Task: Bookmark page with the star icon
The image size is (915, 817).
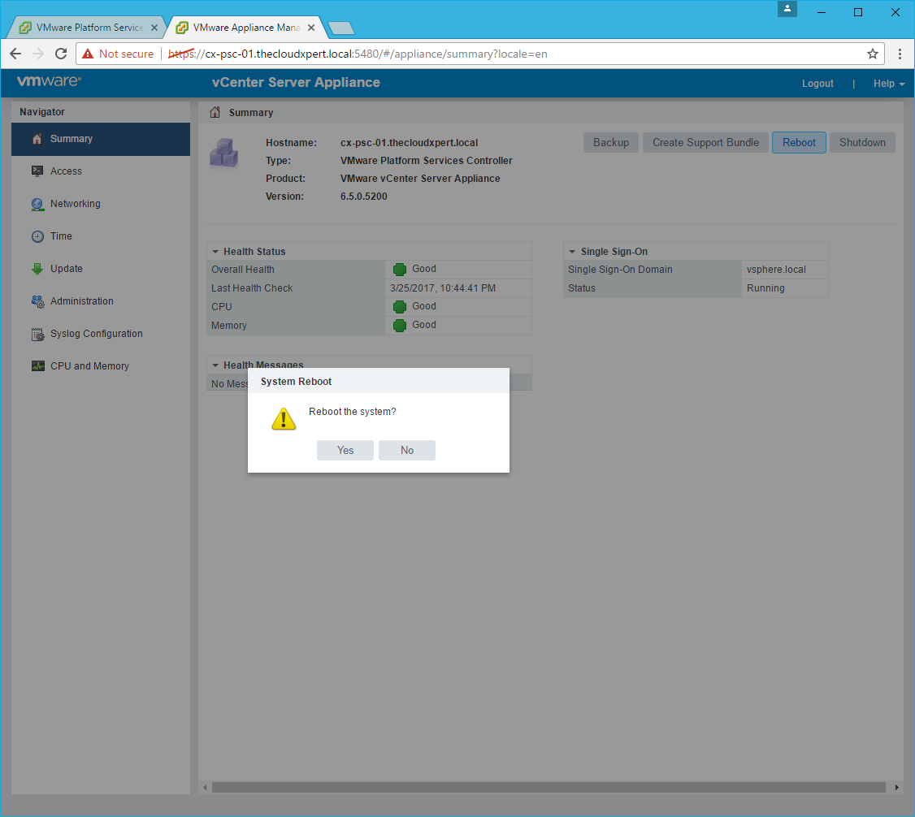Action: 873,54
